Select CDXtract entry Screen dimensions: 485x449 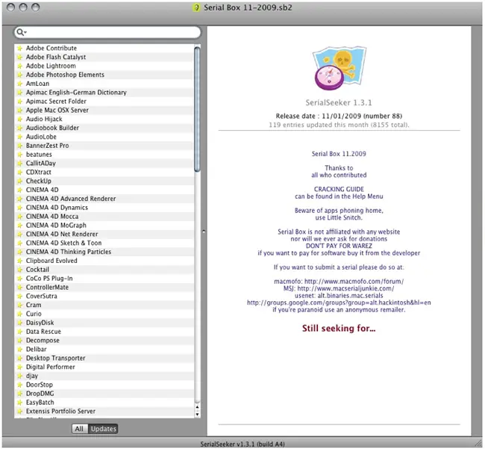tap(104, 172)
